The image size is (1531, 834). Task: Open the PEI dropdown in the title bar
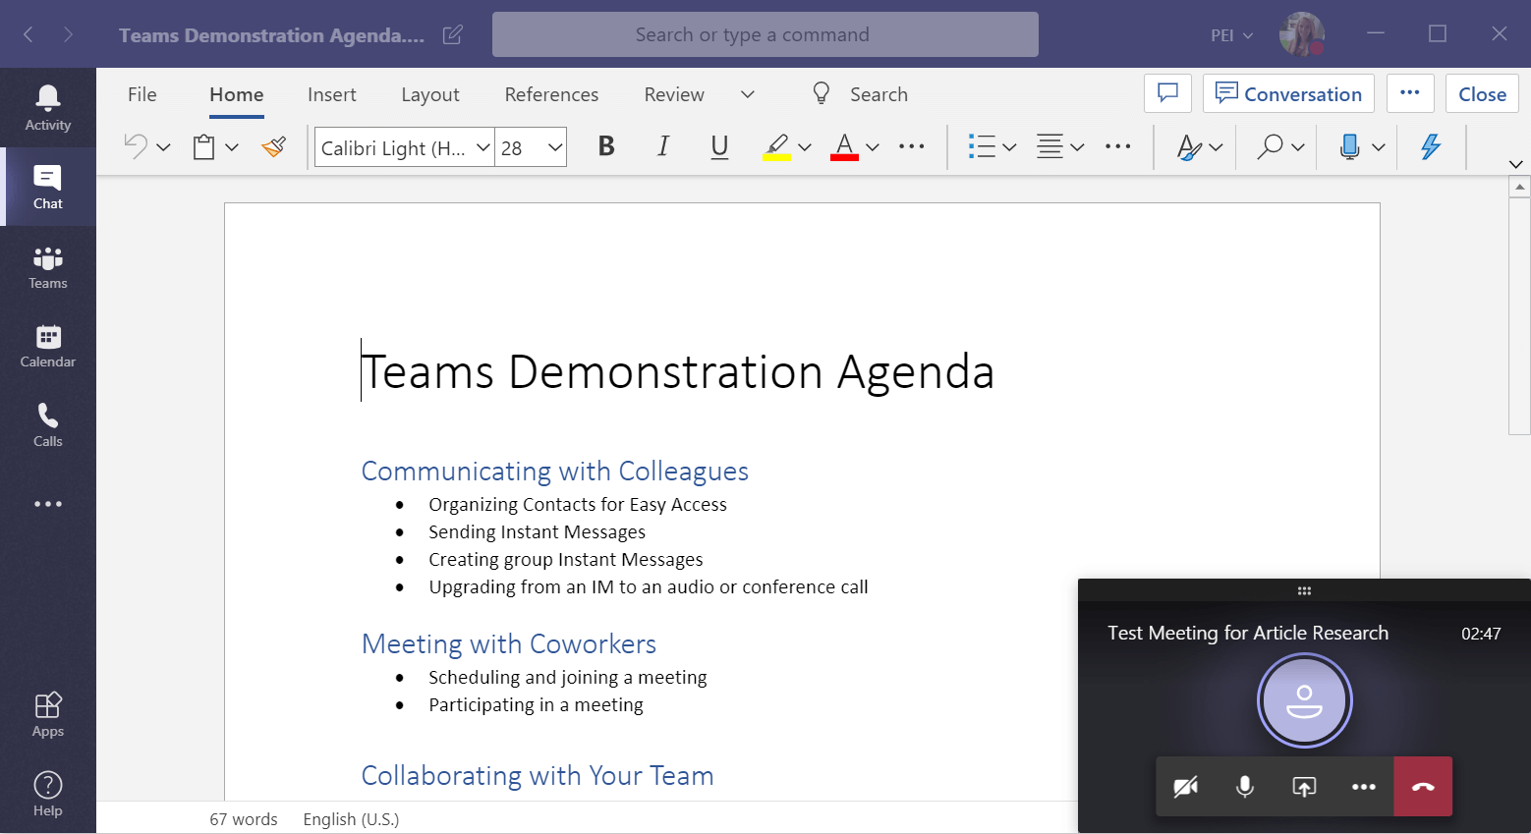1230,33
